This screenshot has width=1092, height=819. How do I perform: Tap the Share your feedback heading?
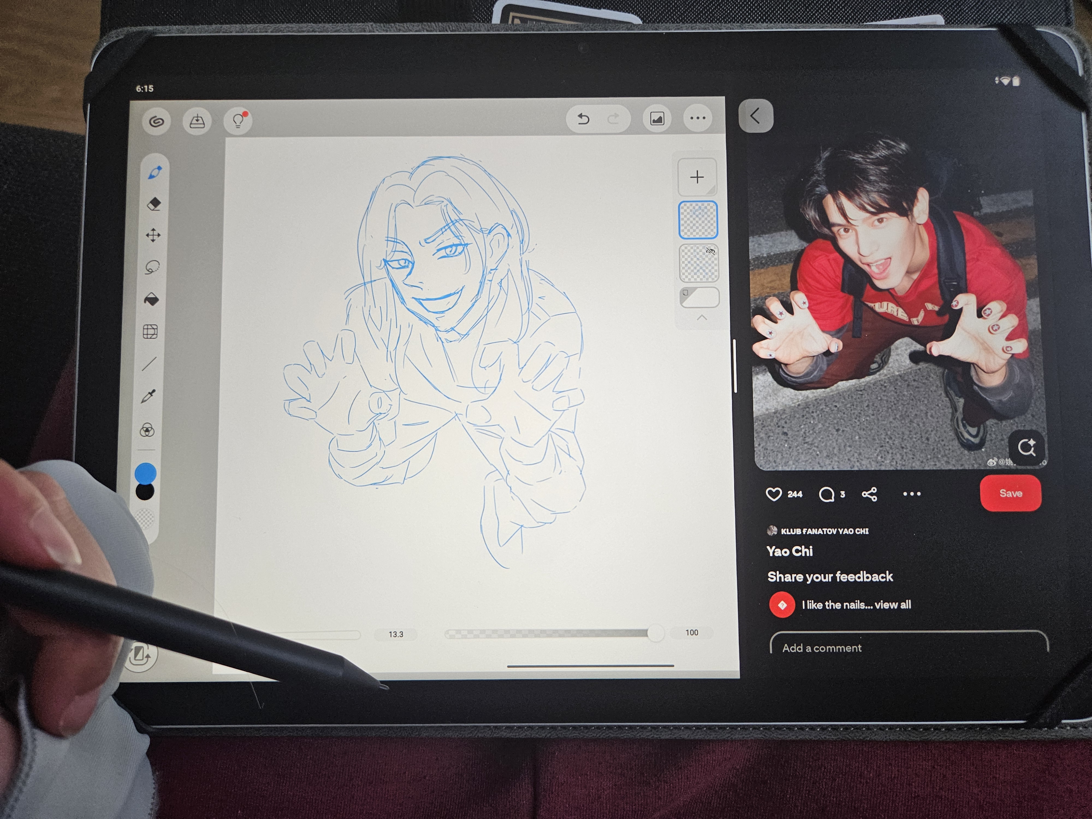point(830,577)
